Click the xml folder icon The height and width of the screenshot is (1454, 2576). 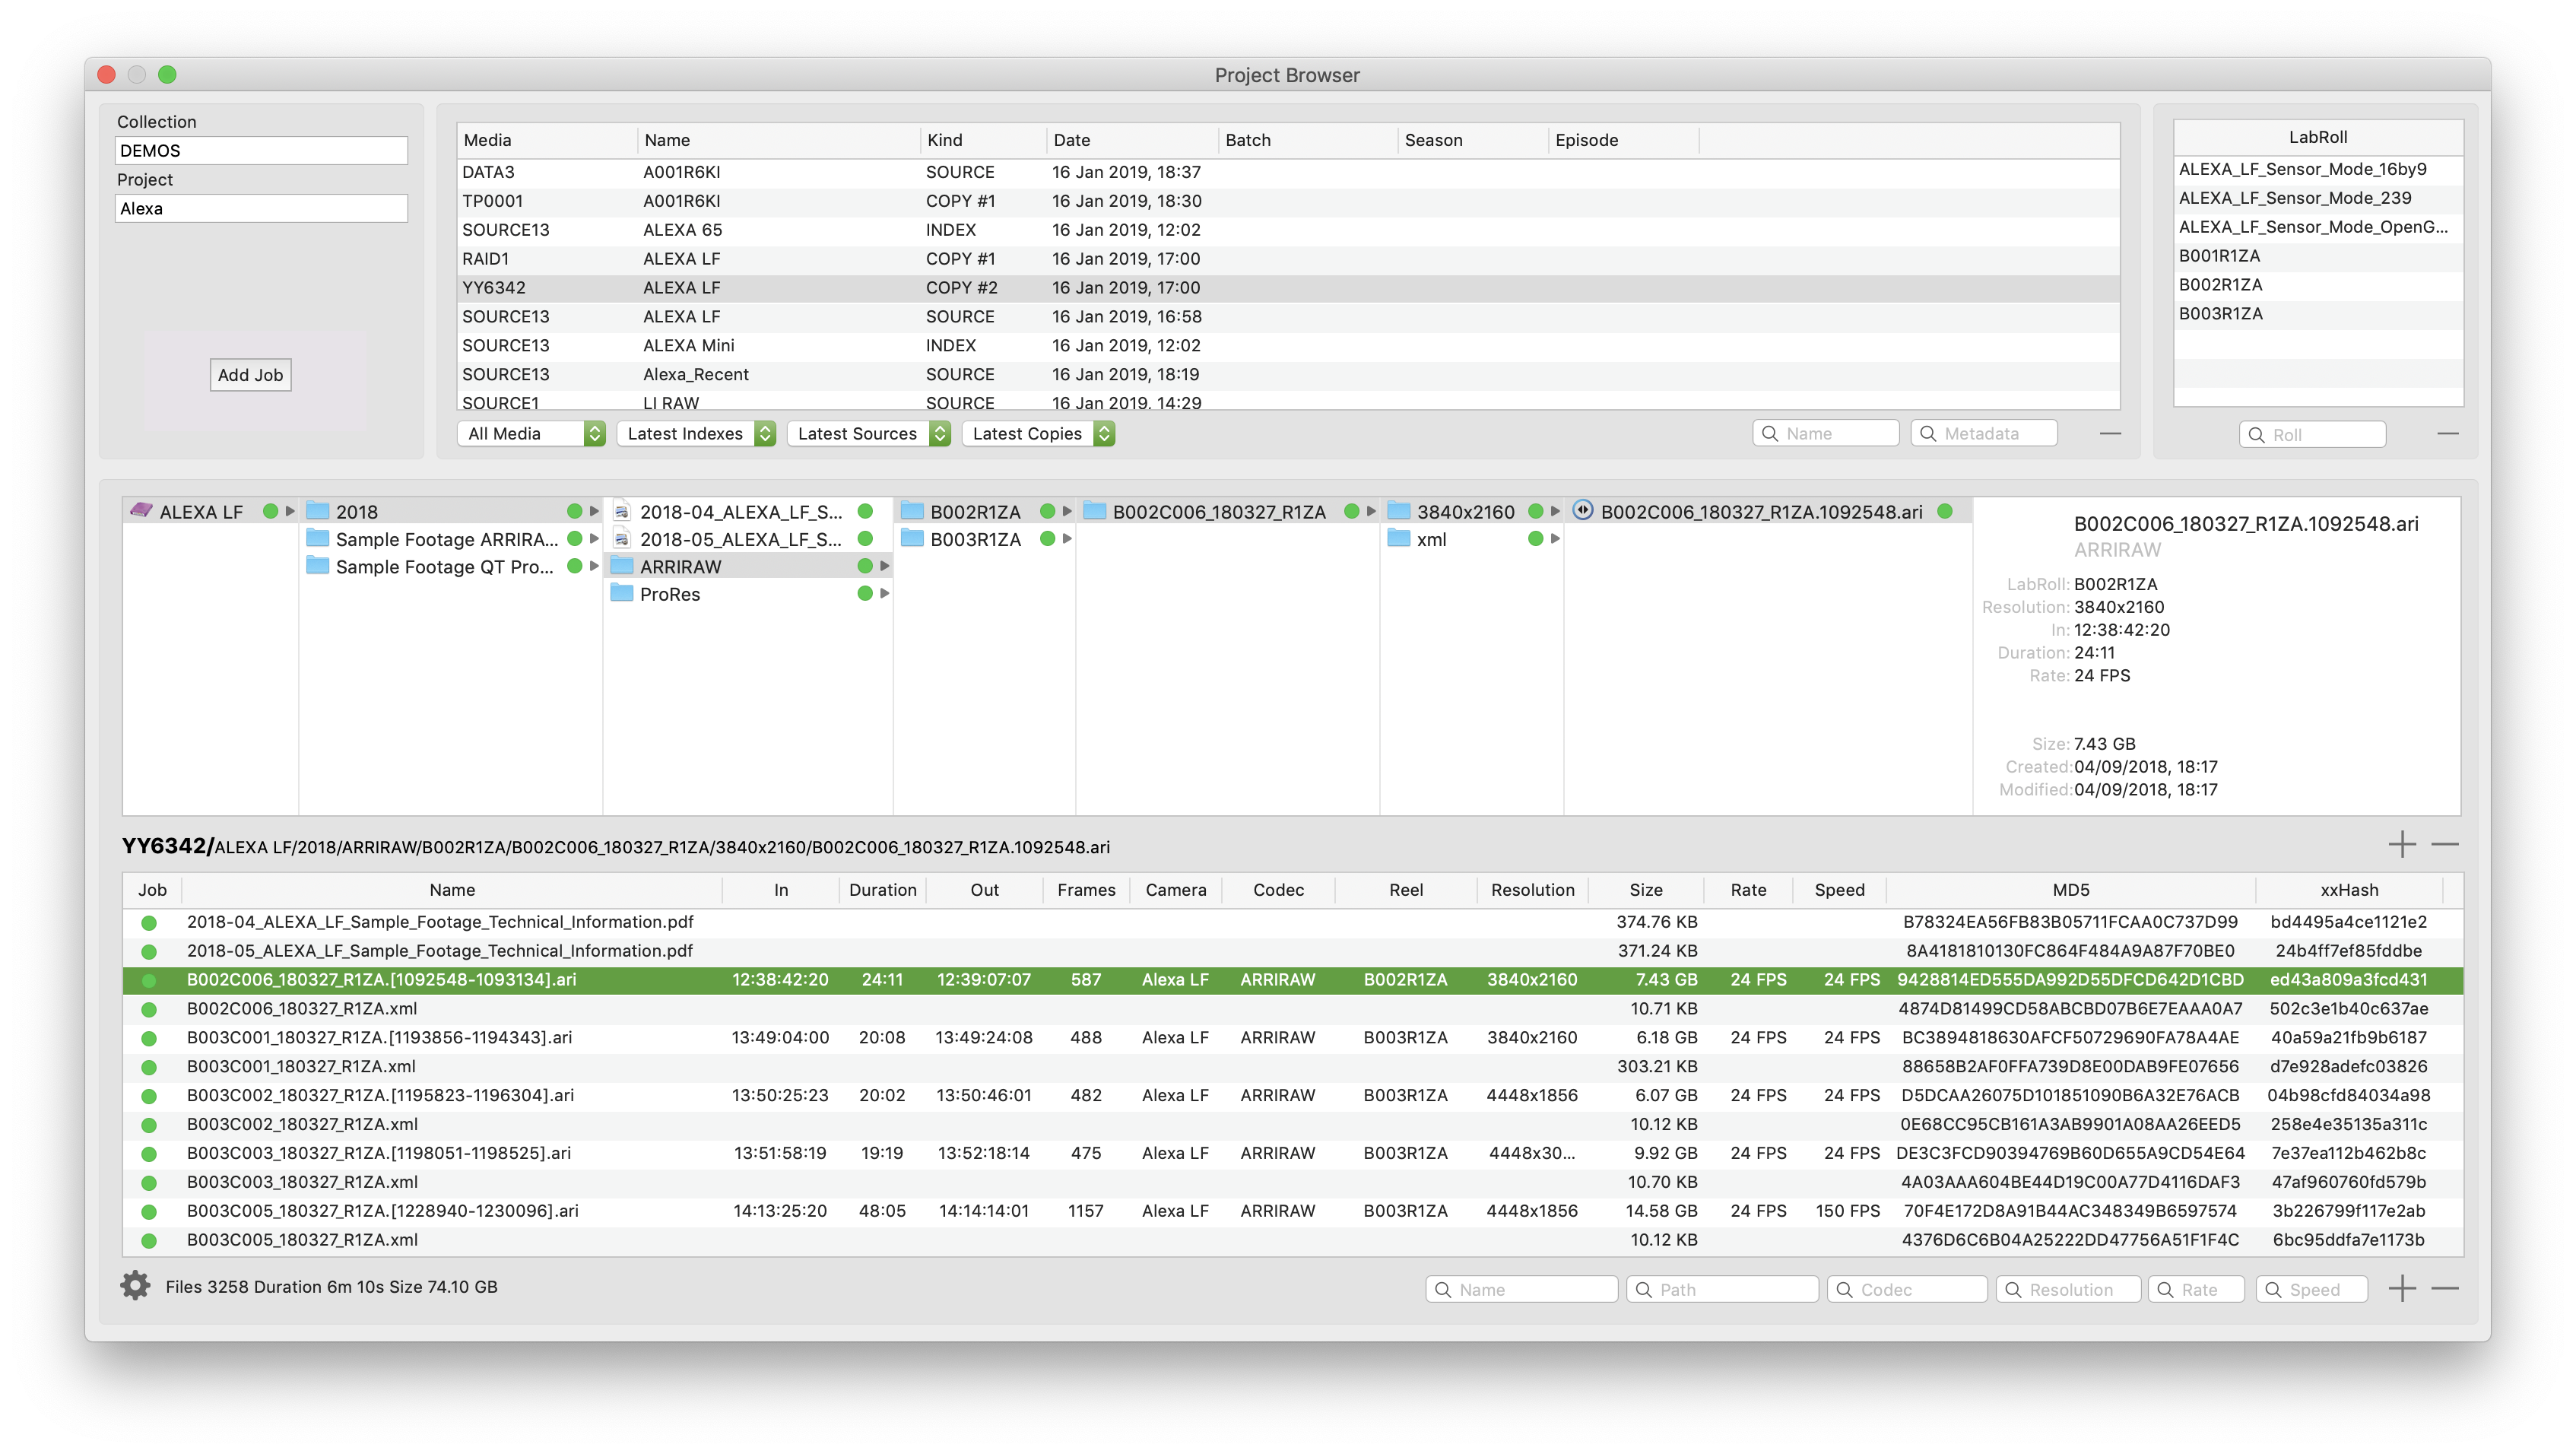(x=1399, y=539)
